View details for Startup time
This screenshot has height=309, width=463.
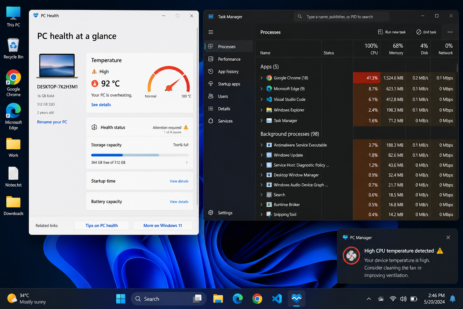(x=179, y=181)
